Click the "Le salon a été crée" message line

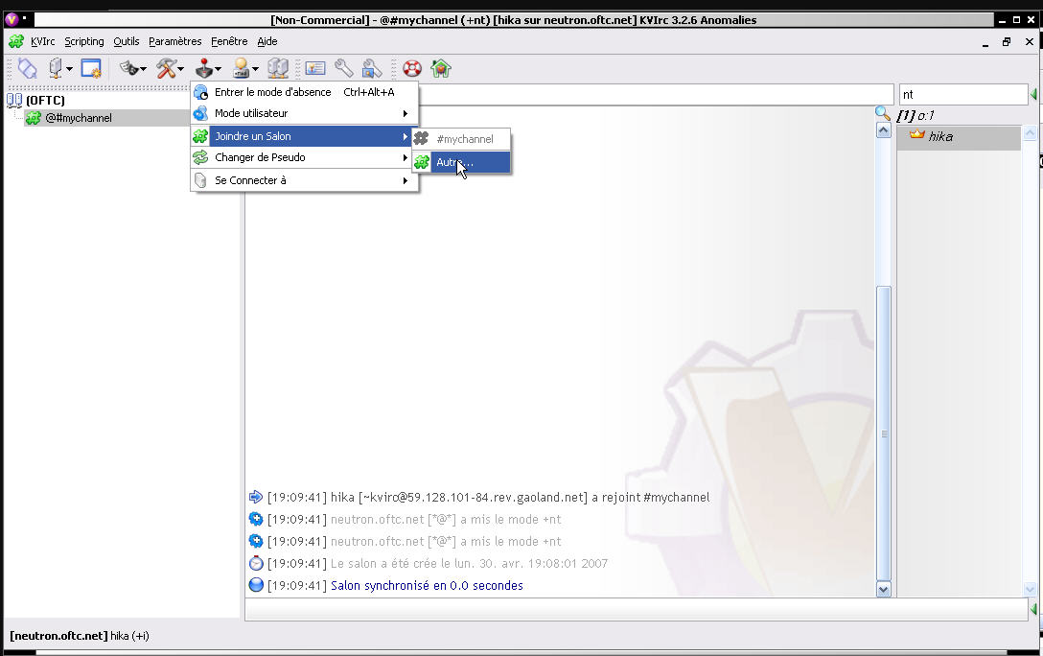tap(469, 564)
